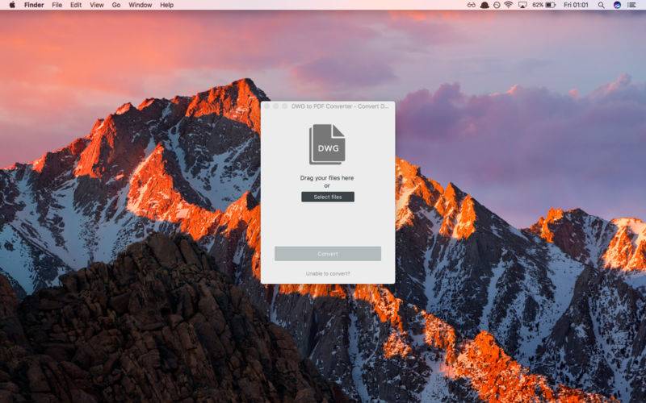Open the AirPlay display menu
Viewport: 646px width, 403px height.
(x=522, y=5)
